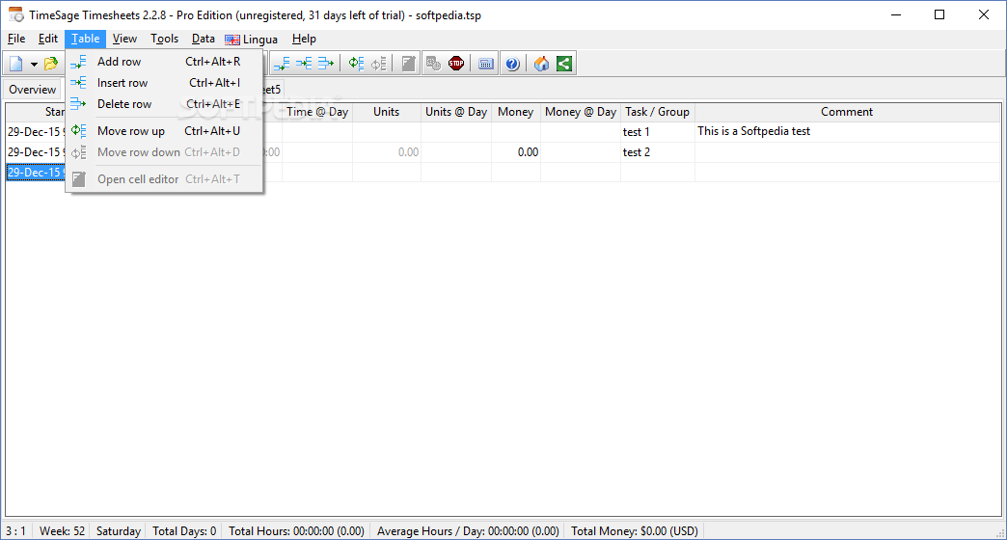Open the New file dropdown arrow

pos(34,65)
